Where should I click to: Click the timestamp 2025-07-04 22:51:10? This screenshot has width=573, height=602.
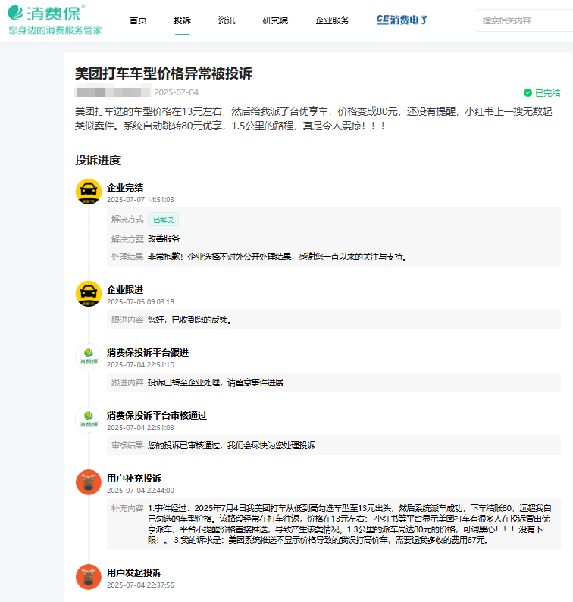(x=140, y=365)
